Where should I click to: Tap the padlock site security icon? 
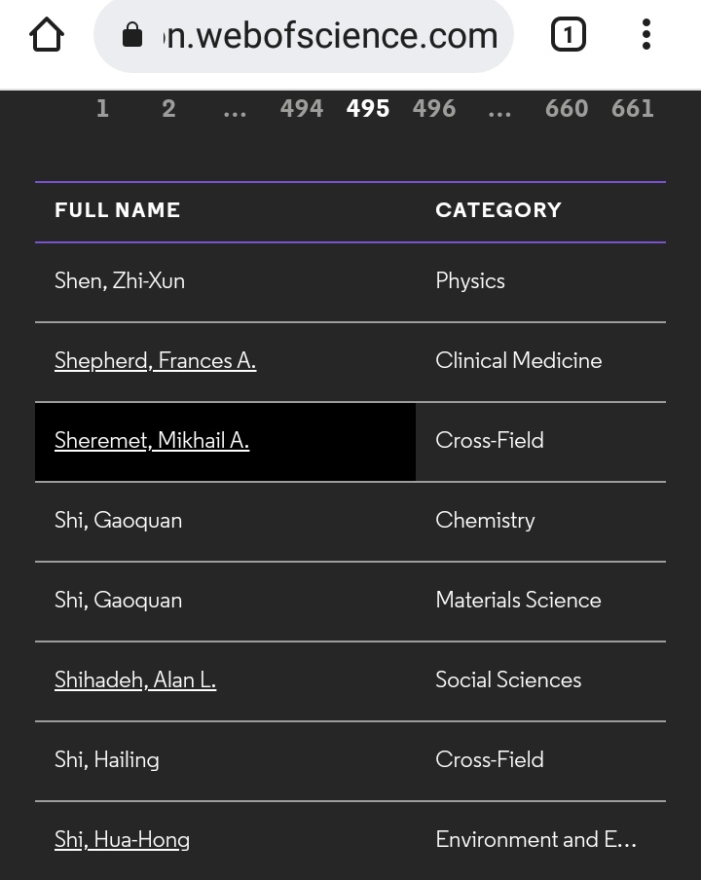pyautogui.click(x=132, y=35)
